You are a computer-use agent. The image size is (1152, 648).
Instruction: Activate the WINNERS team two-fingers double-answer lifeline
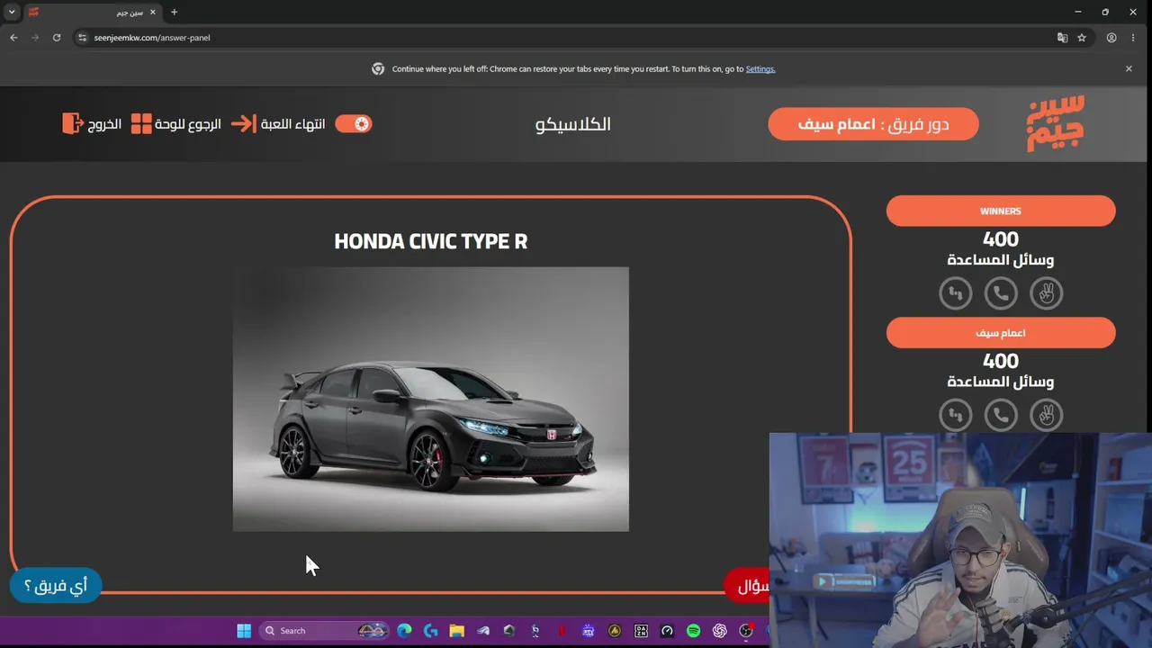pyautogui.click(x=1046, y=293)
